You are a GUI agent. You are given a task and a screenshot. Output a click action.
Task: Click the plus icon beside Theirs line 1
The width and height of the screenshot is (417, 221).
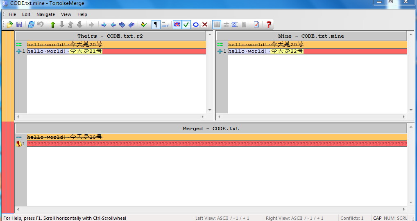point(18,51)
